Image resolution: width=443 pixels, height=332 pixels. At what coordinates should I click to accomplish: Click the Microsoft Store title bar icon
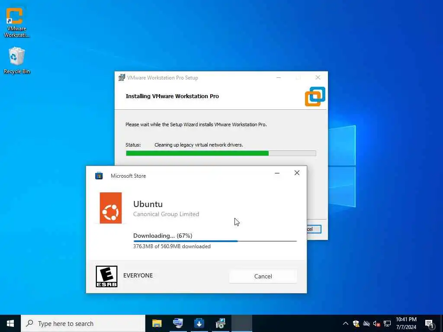point(99,176)
